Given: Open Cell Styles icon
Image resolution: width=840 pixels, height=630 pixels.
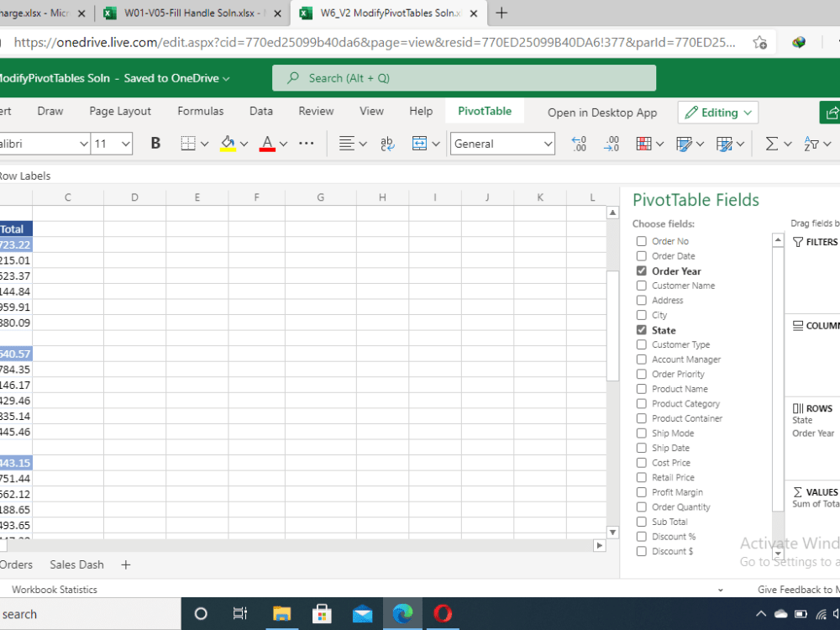Looking at the screenshot, I should [x=724, y=143].
